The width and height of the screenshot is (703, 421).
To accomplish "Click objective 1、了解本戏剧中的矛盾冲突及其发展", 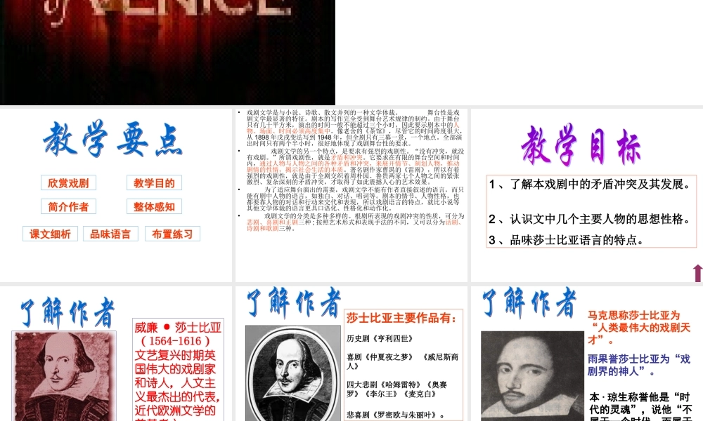I will coord(590,185).
